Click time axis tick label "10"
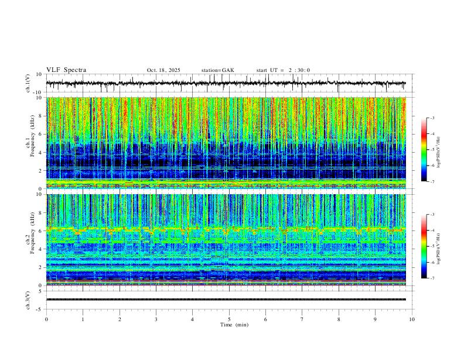This screenshot has height=358, width=464. tap(412, 319)
